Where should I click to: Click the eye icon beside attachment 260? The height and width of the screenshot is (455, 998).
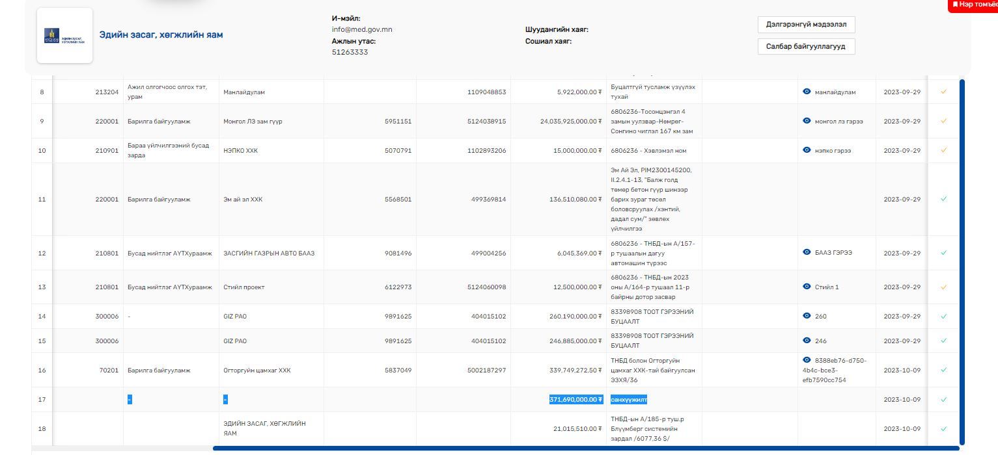[807, 316]
